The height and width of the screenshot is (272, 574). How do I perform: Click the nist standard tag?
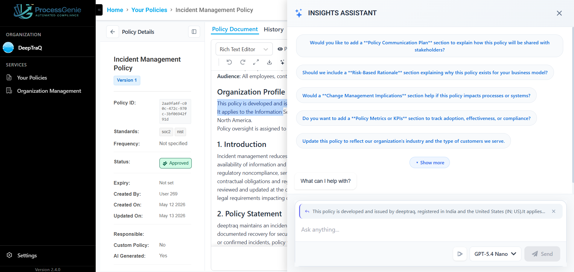(180, 132)
